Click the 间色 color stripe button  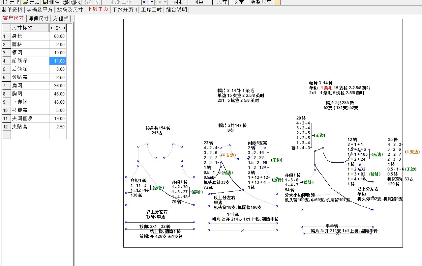point(198,2)
